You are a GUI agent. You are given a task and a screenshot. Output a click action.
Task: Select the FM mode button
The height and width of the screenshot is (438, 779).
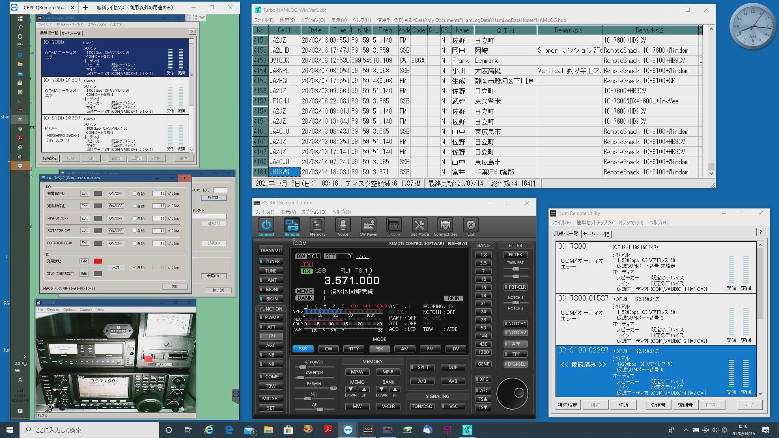(430, 349)
